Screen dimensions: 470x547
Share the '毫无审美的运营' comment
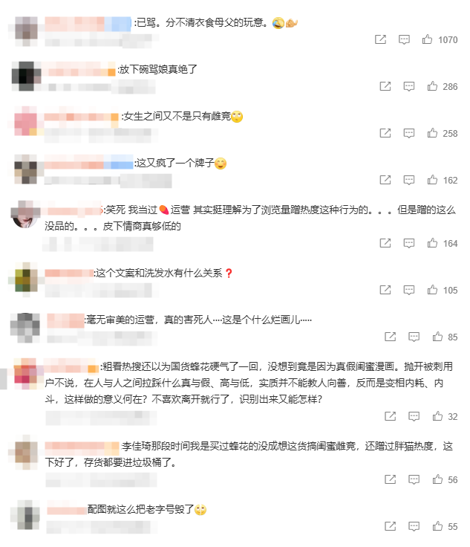point(390,337)
